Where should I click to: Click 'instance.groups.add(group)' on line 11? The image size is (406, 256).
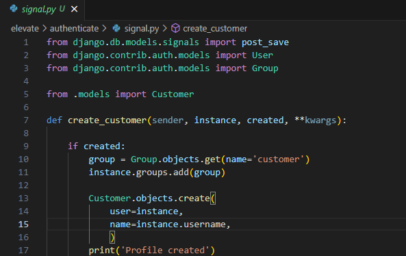[157, 172]
